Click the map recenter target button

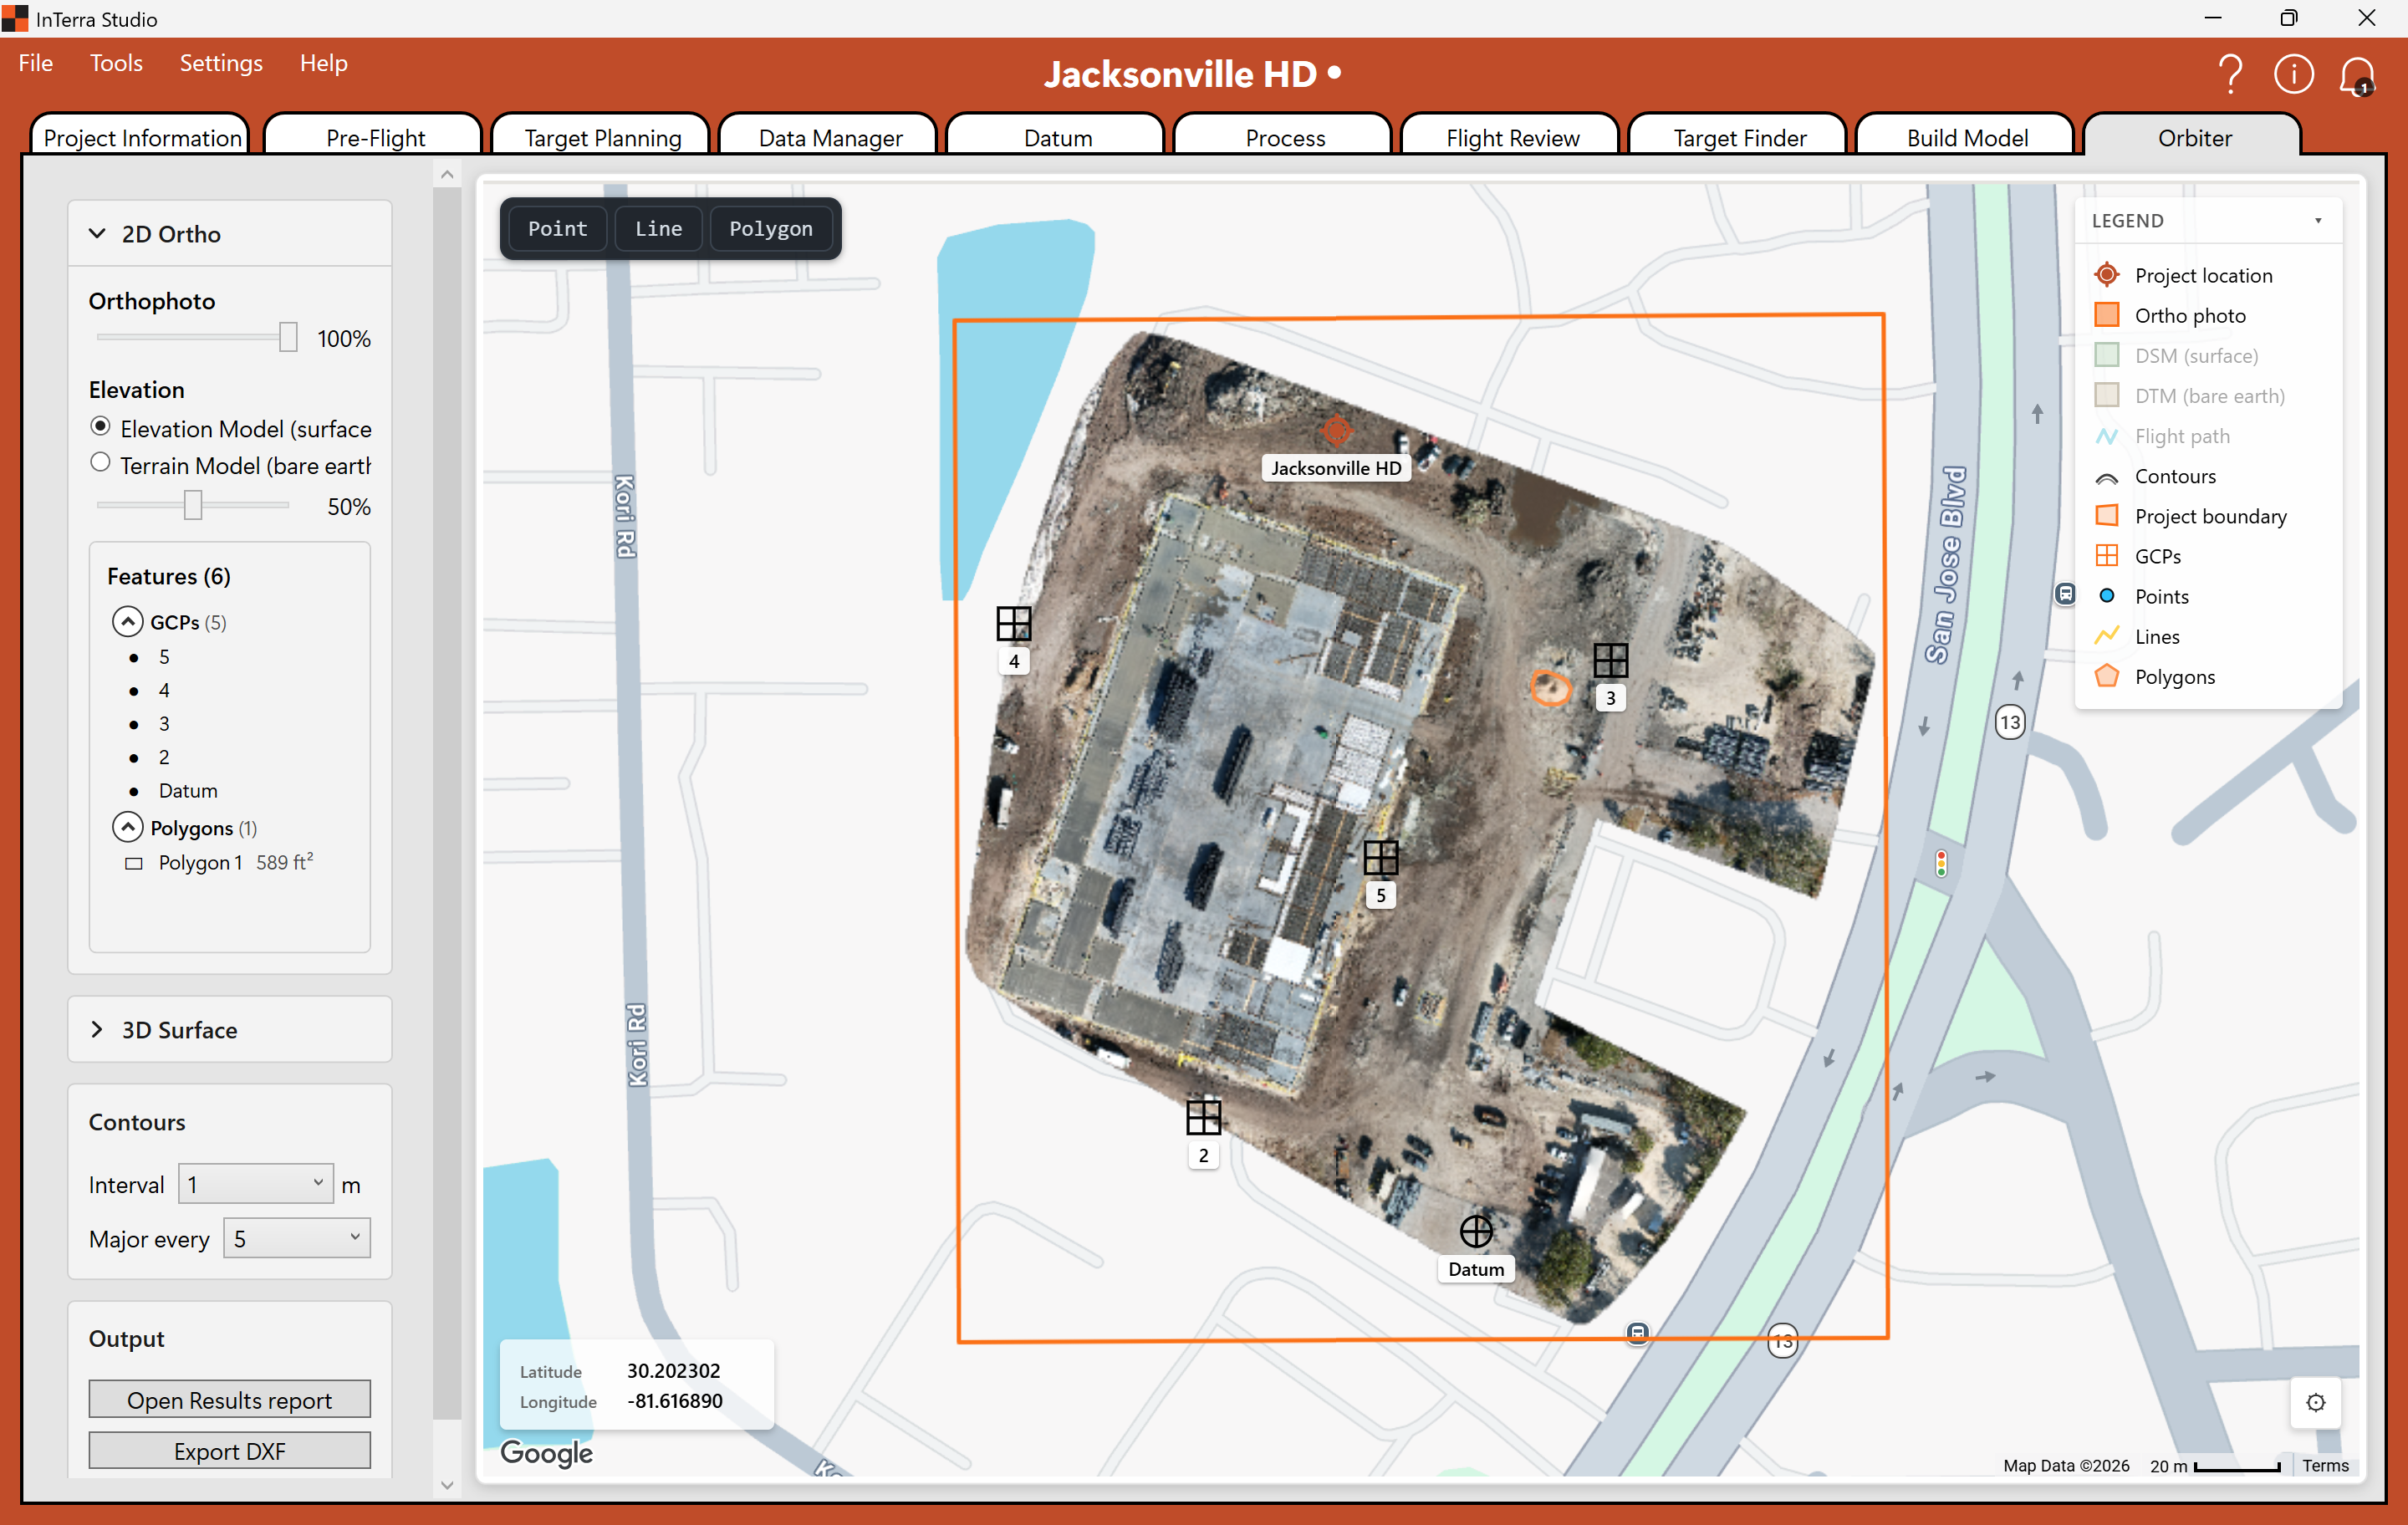click(x=2315, y=1402)
